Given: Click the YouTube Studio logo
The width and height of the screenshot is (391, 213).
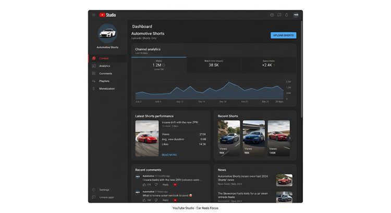Looking at the screenshot, I should click(x=107, y=15).
